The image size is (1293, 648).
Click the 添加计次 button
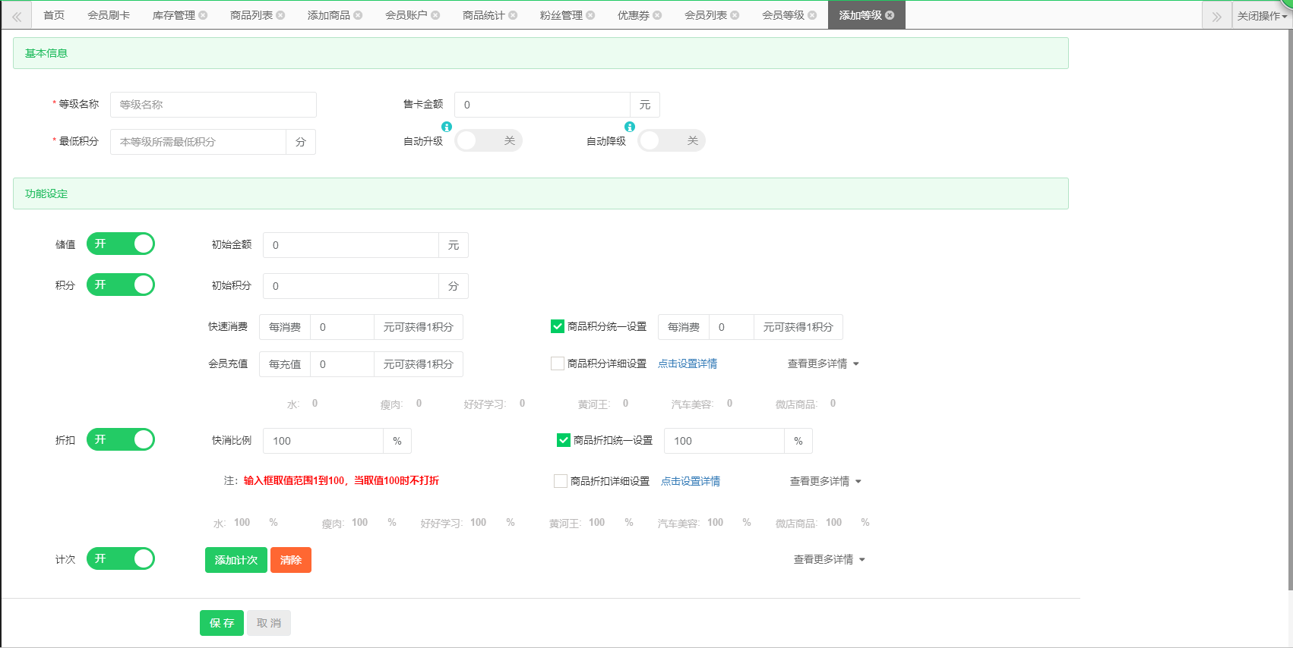click(x=236, y=560)
